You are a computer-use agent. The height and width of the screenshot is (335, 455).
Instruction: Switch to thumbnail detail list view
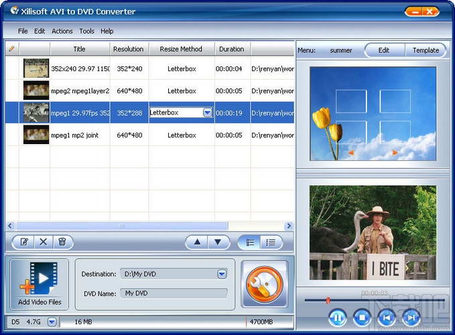(250, 242)
